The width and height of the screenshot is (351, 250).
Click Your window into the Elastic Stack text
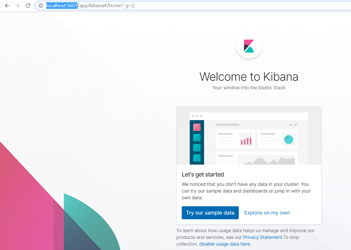point(249,88)
